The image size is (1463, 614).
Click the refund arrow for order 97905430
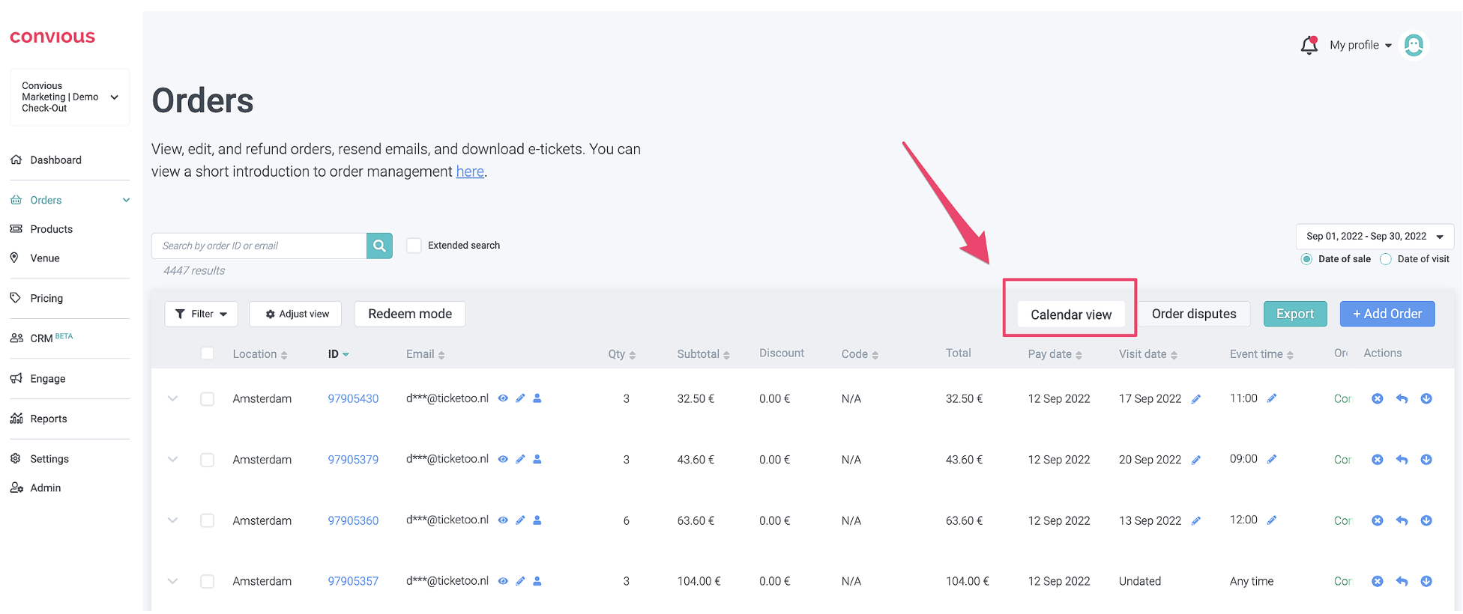pos(1402,399)
